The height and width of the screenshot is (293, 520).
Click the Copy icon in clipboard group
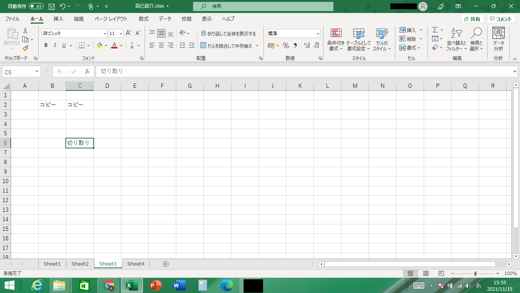pyautogui.click(x=25, y=39)
